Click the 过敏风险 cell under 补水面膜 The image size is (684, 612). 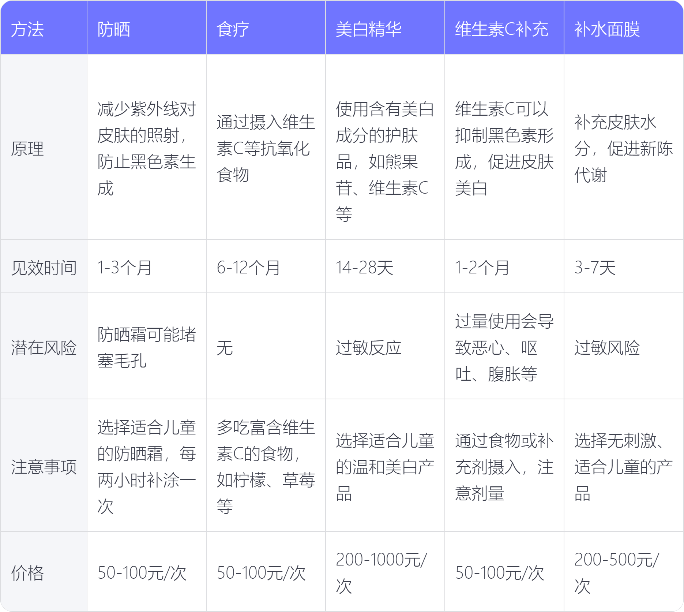[x=607, y=347]
